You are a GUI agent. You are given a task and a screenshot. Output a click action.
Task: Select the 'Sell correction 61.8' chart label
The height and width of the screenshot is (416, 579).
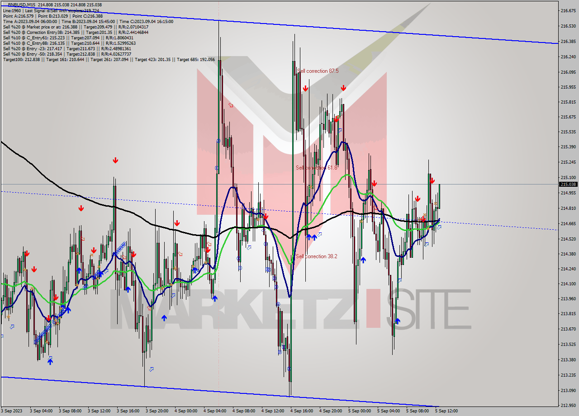pos(317,168)
